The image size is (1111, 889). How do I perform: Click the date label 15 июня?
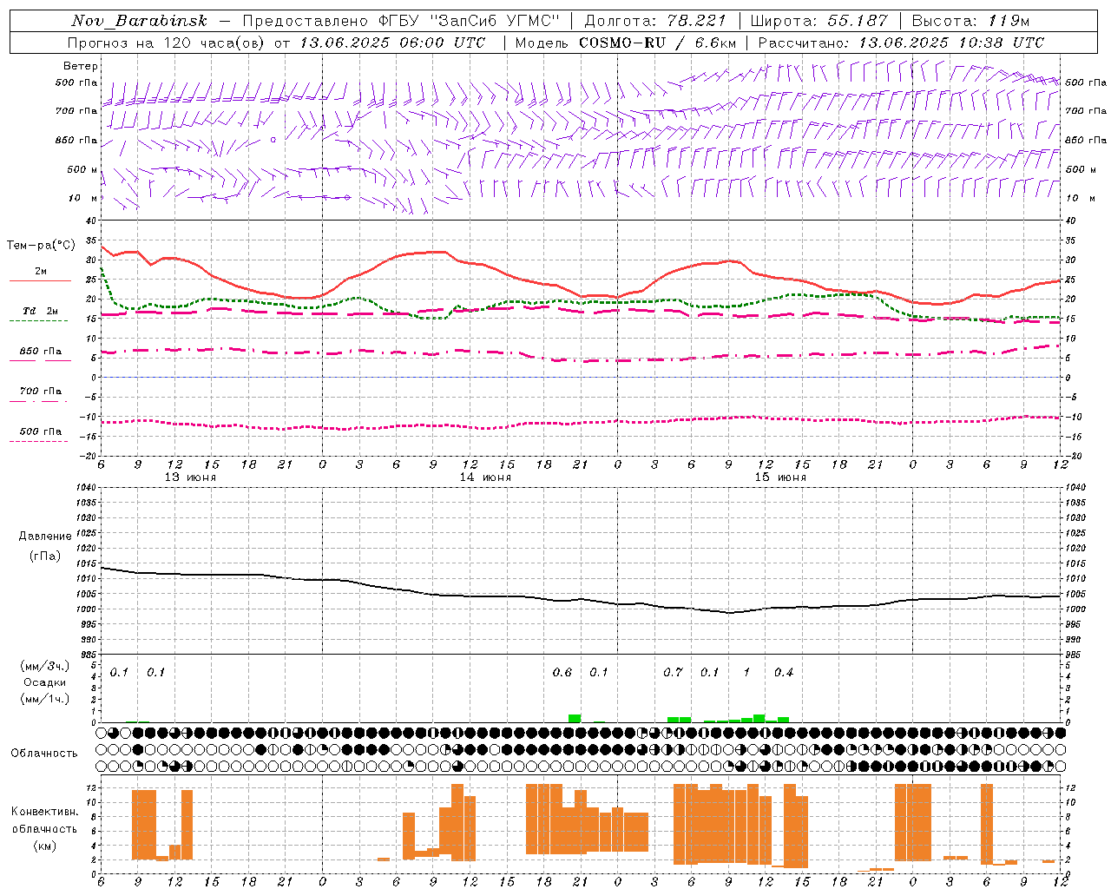pyautogui.click(x=780, y=477)
